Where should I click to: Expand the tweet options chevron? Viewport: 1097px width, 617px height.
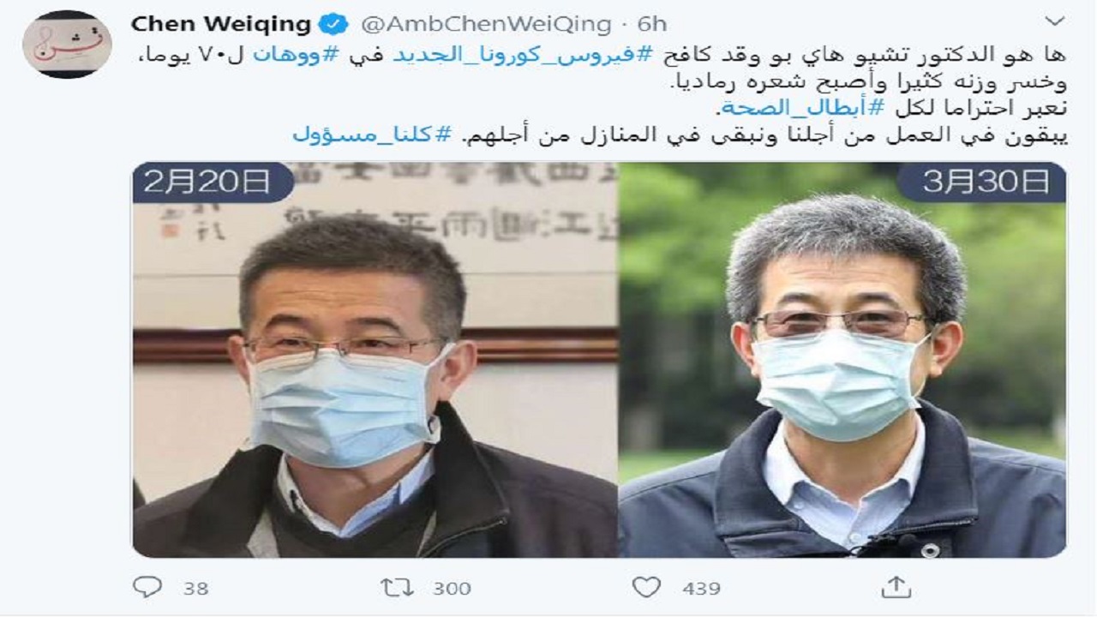1056,21
